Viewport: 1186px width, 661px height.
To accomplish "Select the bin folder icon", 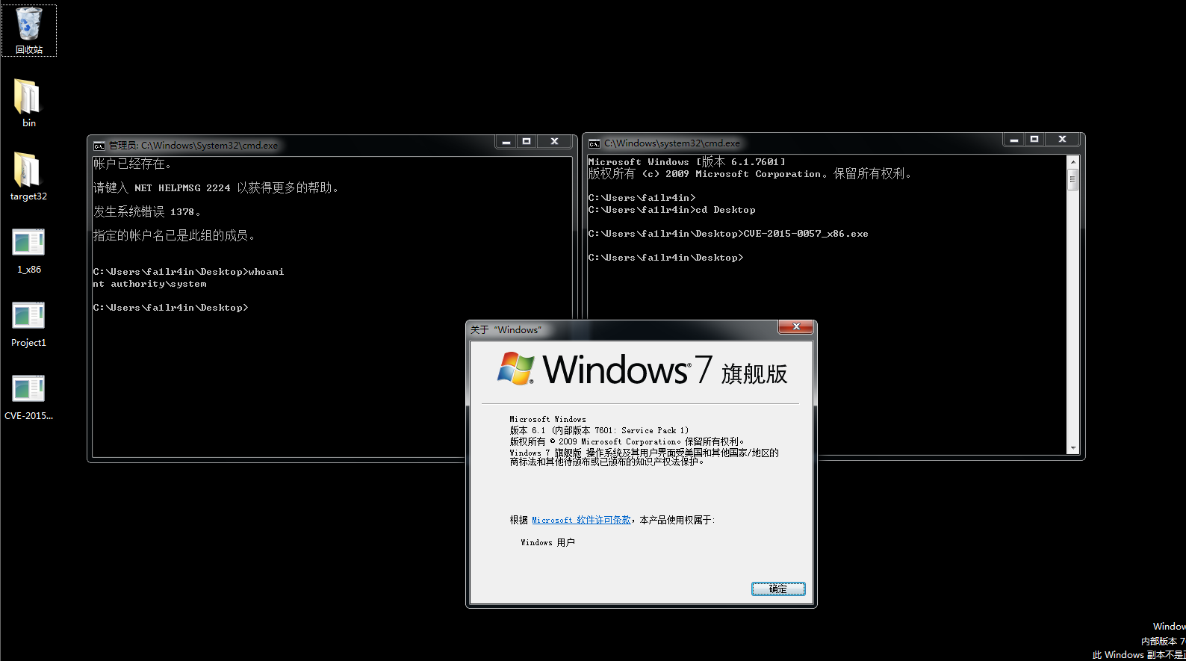I will [x=28, y=103].
